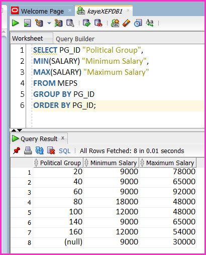Open Unshared SQL Worksheet icon
This screenshot has width=206, height=255.
115,23
